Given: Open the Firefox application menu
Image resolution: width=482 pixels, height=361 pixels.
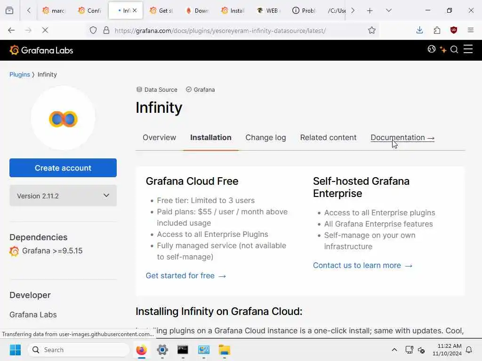Looking at the screenshot, I should [470, 30].
